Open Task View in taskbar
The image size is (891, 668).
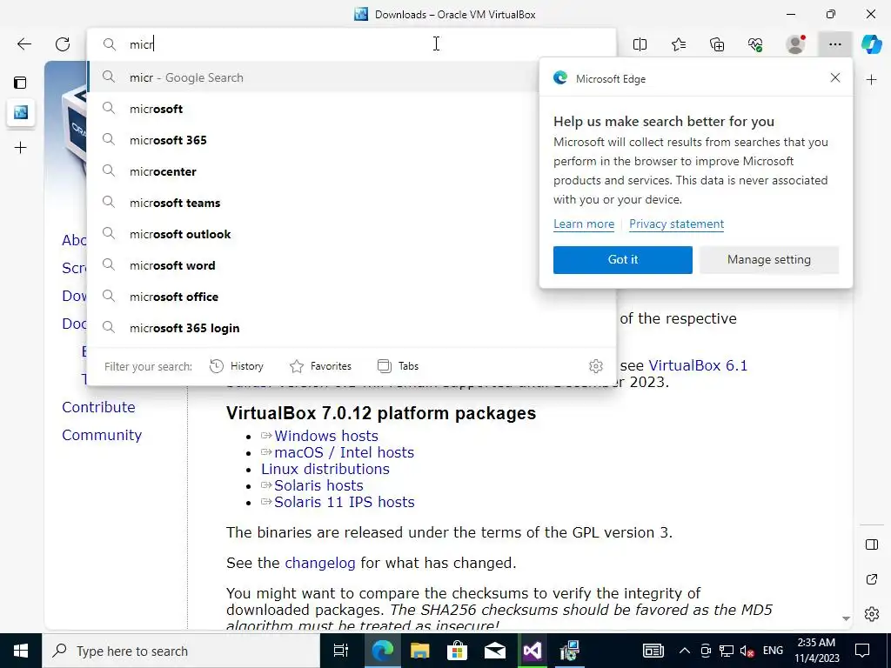pos(340,651)
